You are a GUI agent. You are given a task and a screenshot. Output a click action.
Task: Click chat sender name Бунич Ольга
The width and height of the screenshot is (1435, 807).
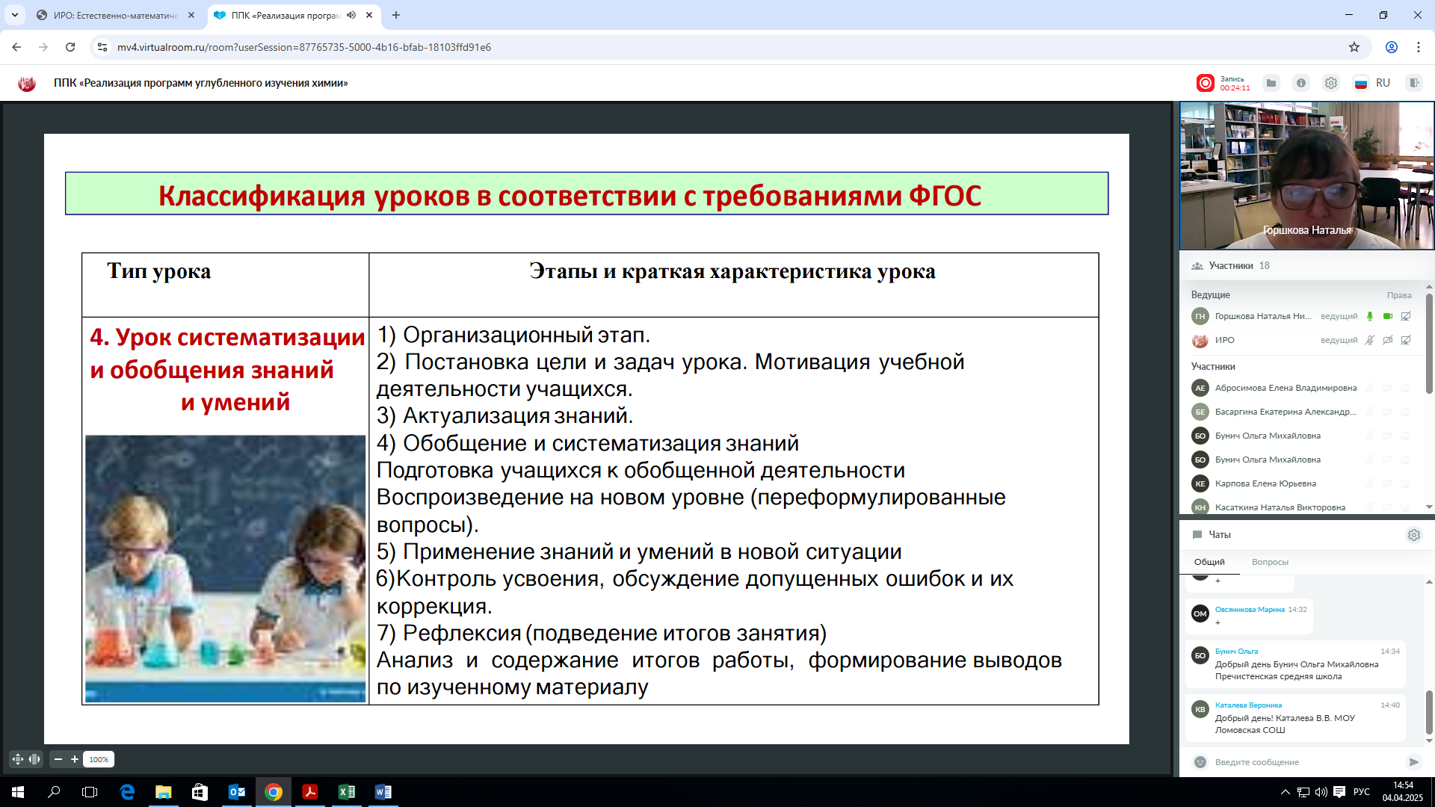[x=1236, y=652]
